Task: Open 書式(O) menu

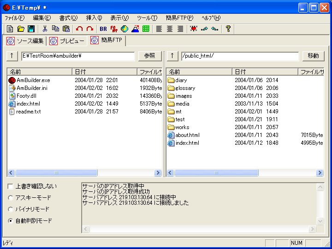Action: [x=68, y=18]
